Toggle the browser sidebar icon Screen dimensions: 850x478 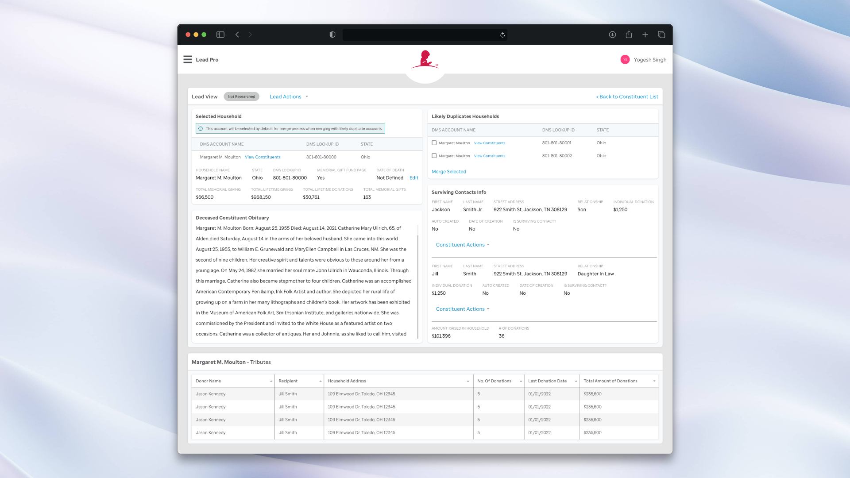point(220,35)
